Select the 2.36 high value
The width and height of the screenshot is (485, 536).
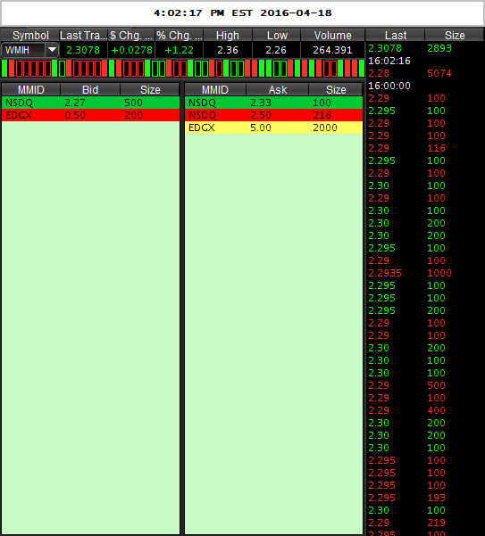pos(228,50)
